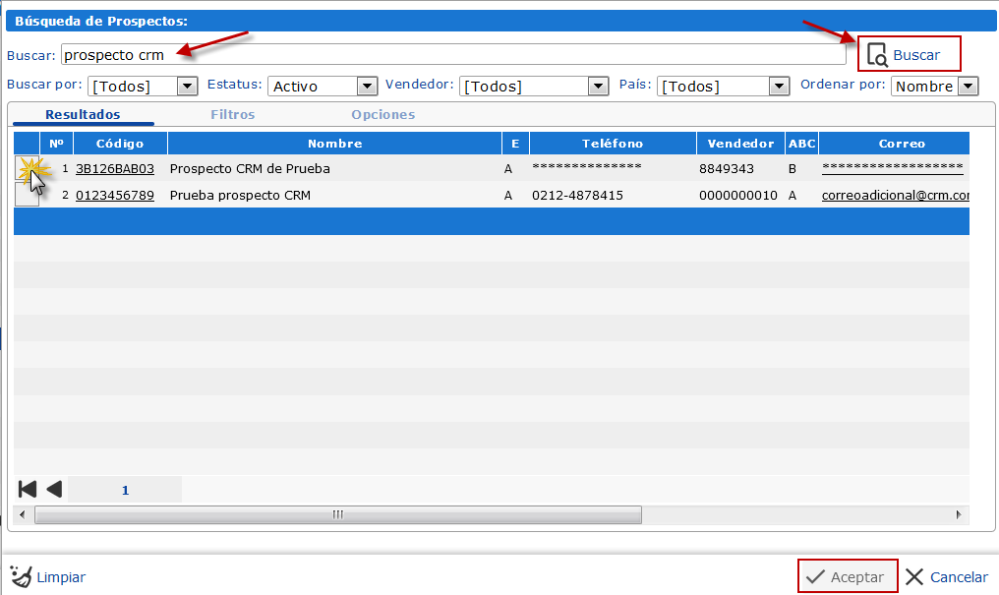Click page number 1 in pager
The image size is (999, 595).
[x=125, y=490]
